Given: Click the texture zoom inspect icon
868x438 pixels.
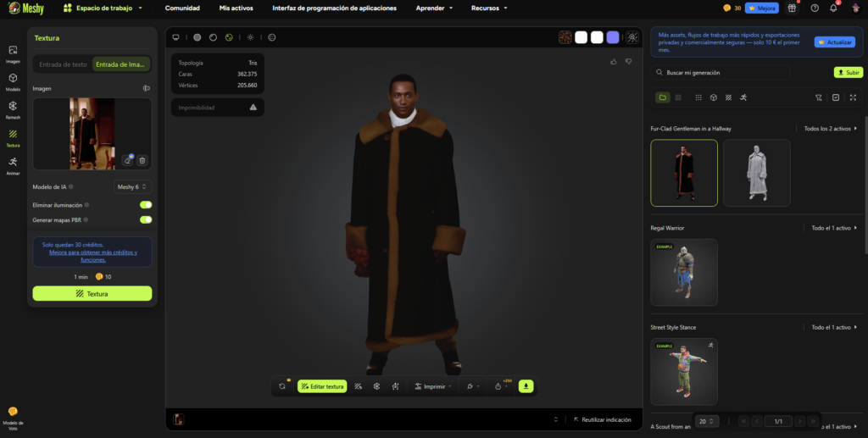Looking at the screenshot, I should click(632, 37).
